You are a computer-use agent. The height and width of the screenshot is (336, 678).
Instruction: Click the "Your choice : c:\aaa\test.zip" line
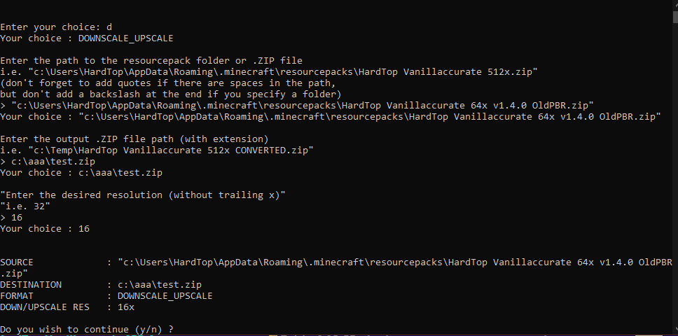(x=87, y=172)
